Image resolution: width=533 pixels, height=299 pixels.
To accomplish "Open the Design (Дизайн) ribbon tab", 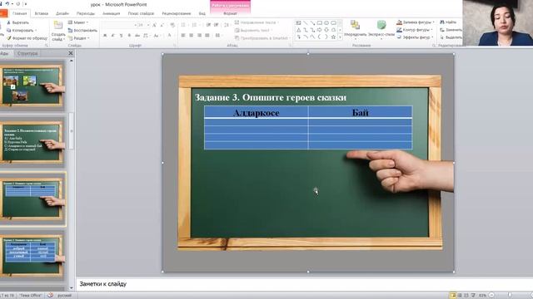I will tap(62, 13).
